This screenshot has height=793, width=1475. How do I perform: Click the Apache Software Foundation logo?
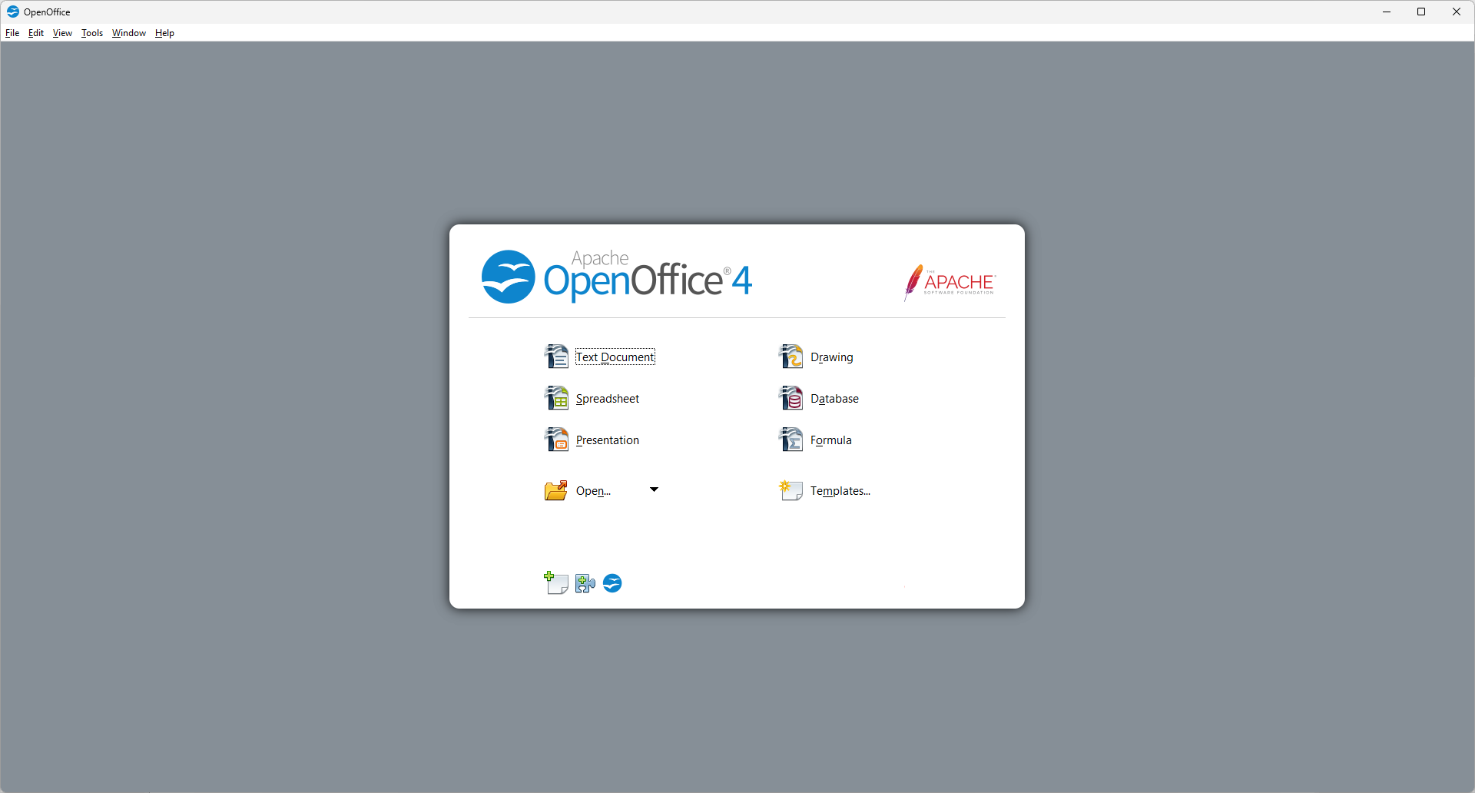pos(950,283)
